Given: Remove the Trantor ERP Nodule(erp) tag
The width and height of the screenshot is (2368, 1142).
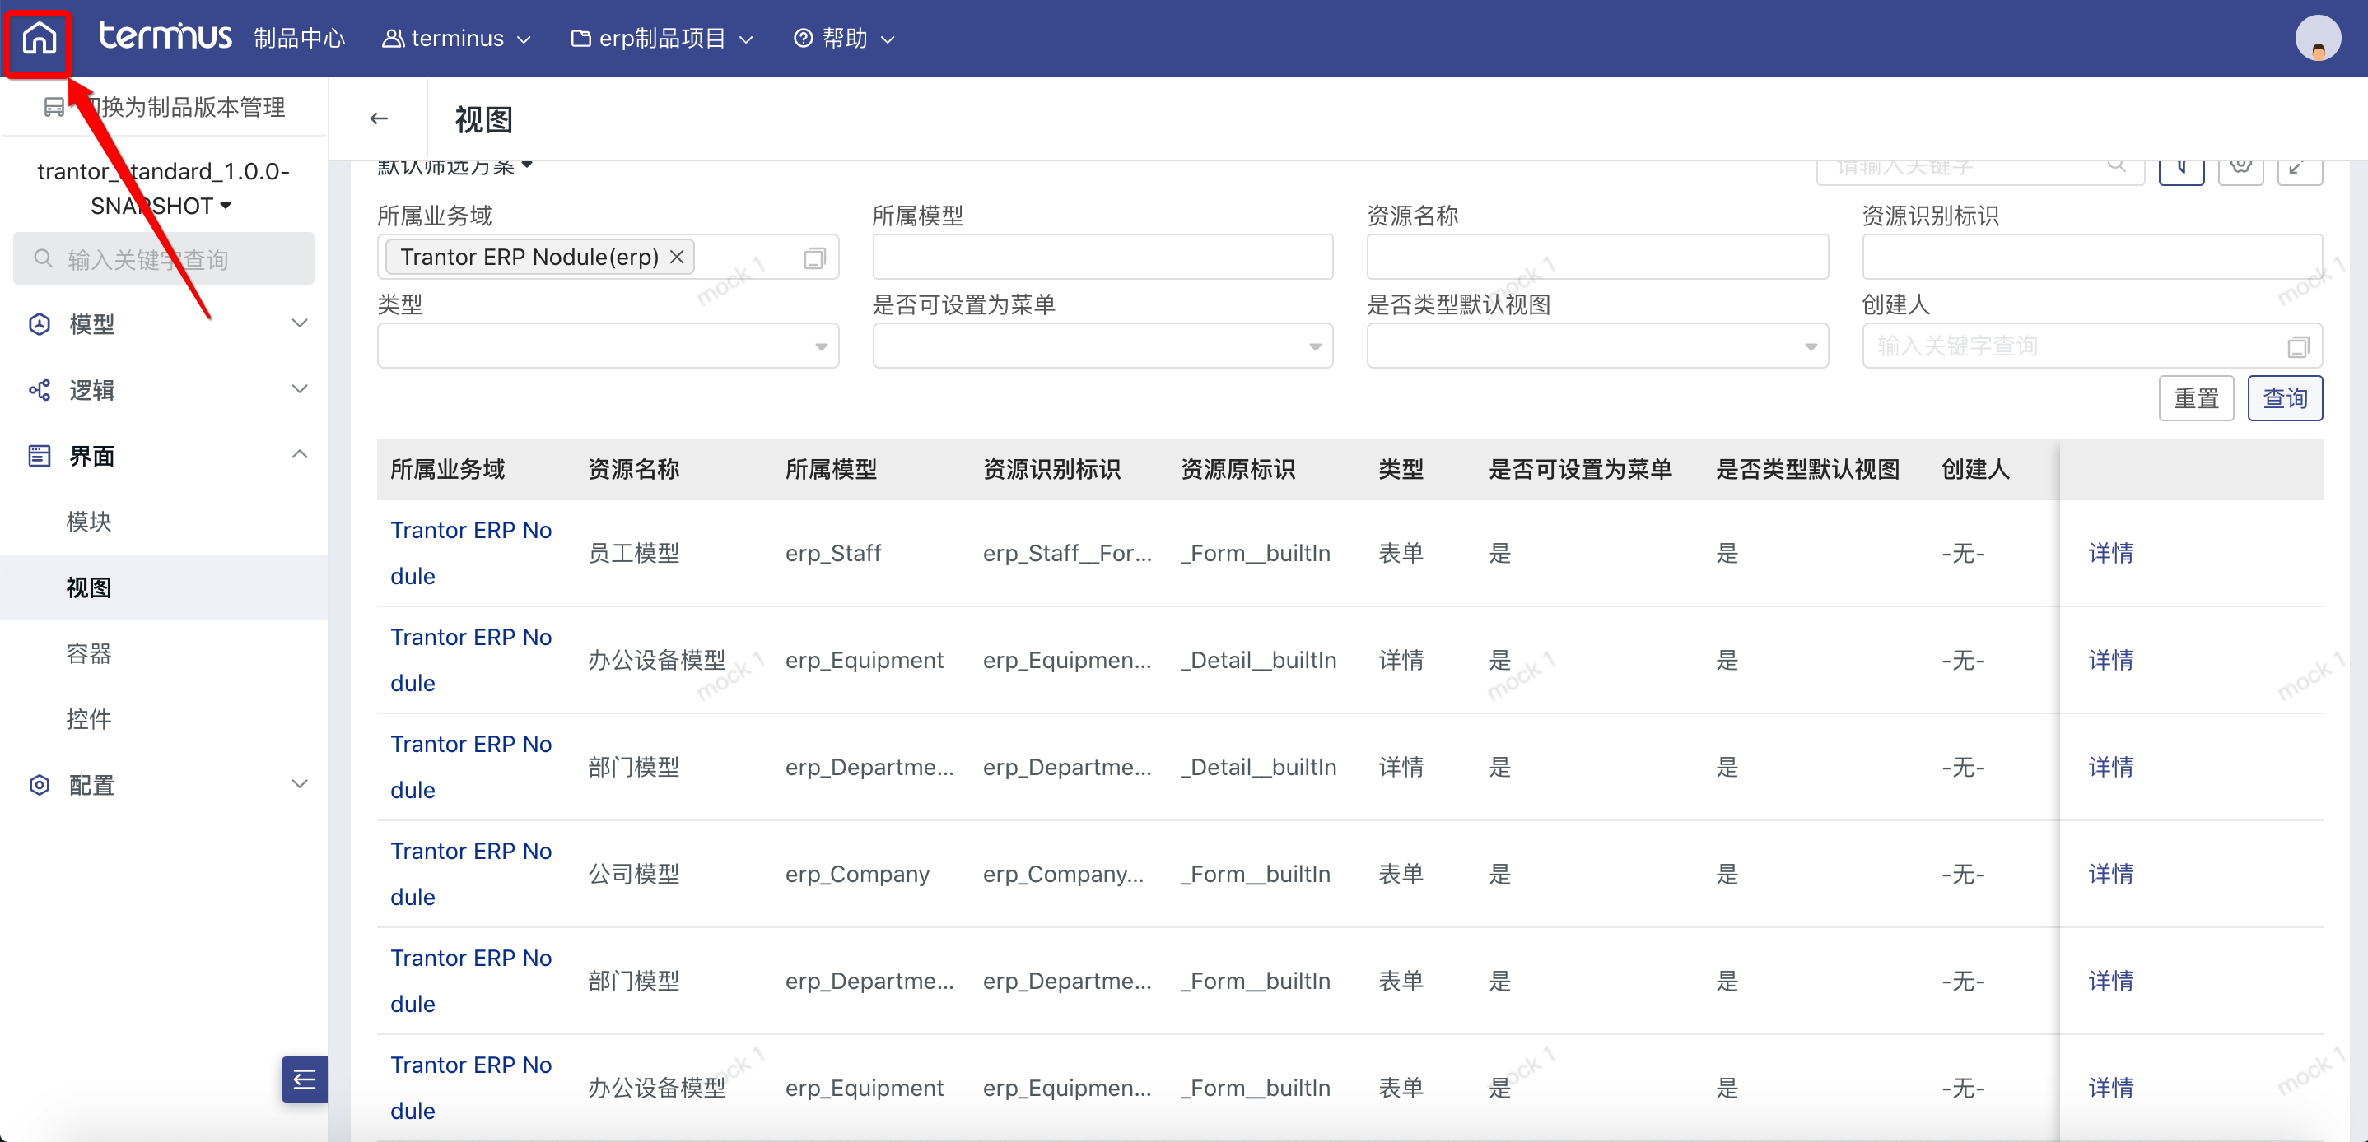Looking at the screenshot, I should click(x=678, y=258).
